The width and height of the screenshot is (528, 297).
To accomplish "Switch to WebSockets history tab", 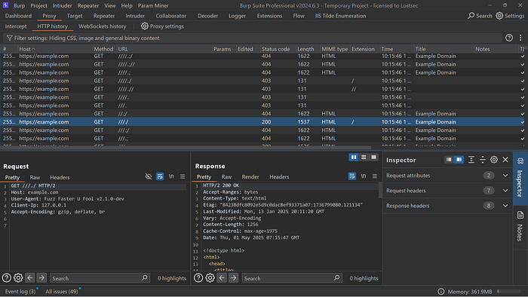I will (x=103, y=26).
